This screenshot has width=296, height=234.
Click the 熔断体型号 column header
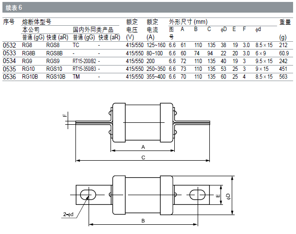[37, 22]
